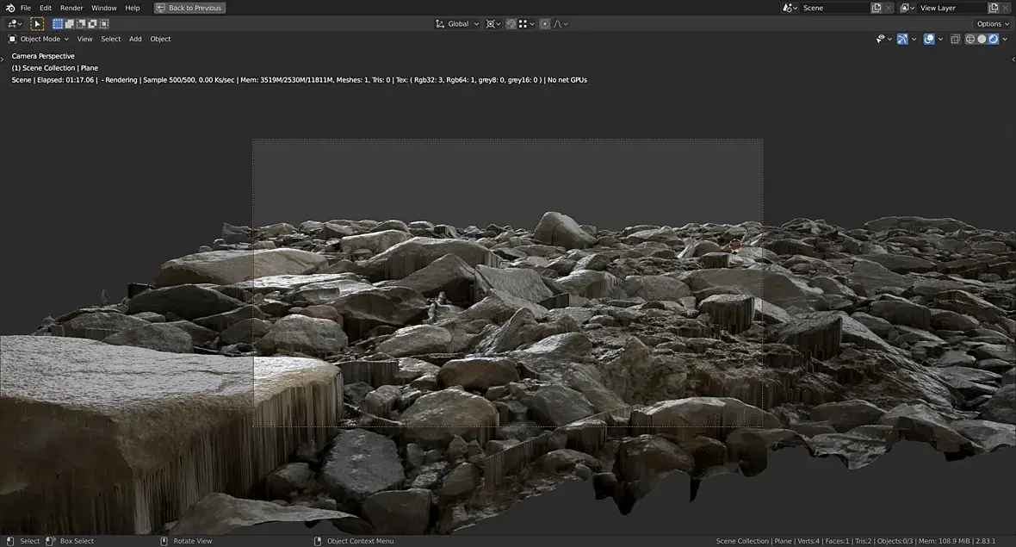Switch to solid viewport shading
The image size is (1016, 547).
tap(982, 39)
